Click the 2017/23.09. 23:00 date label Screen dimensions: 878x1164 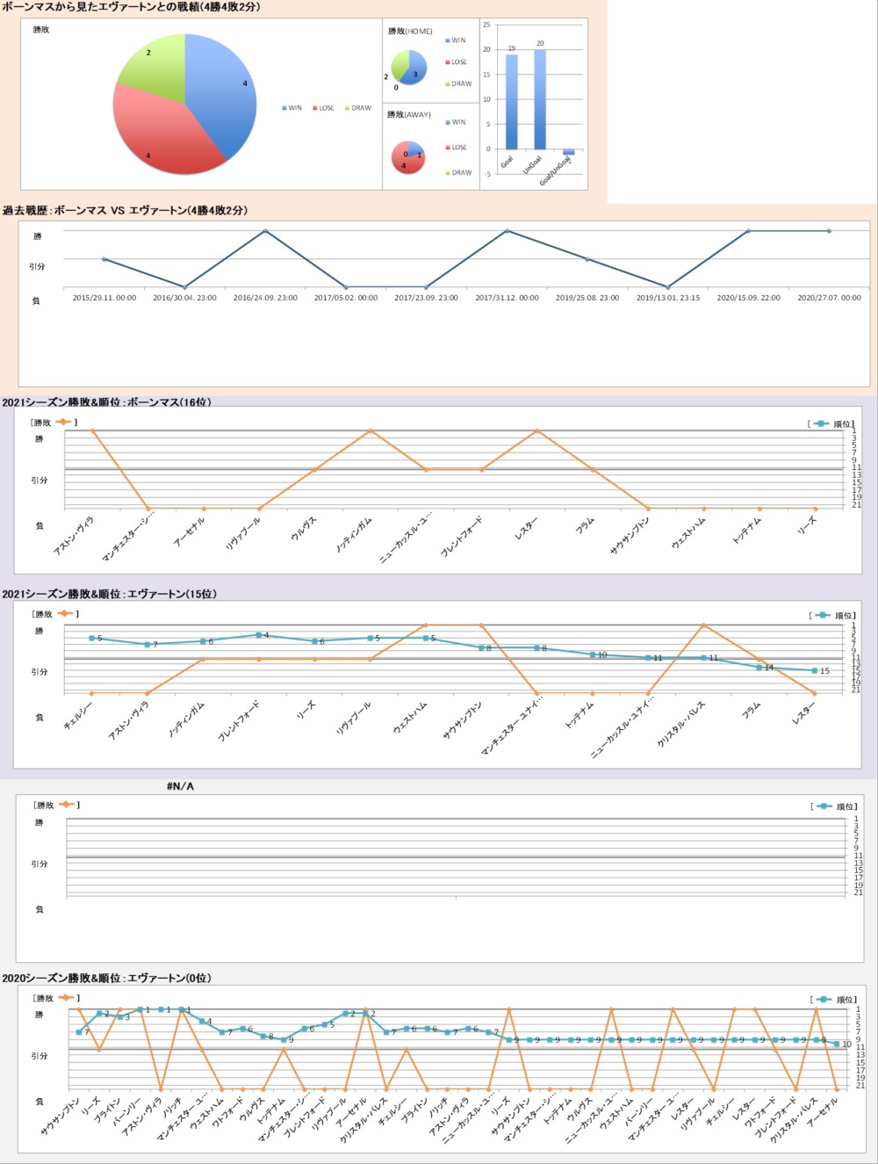pyautogui.click(x=426, y=298)
